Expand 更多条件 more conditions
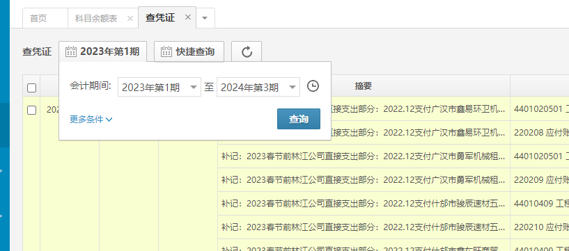 click(x=91, y=119)
